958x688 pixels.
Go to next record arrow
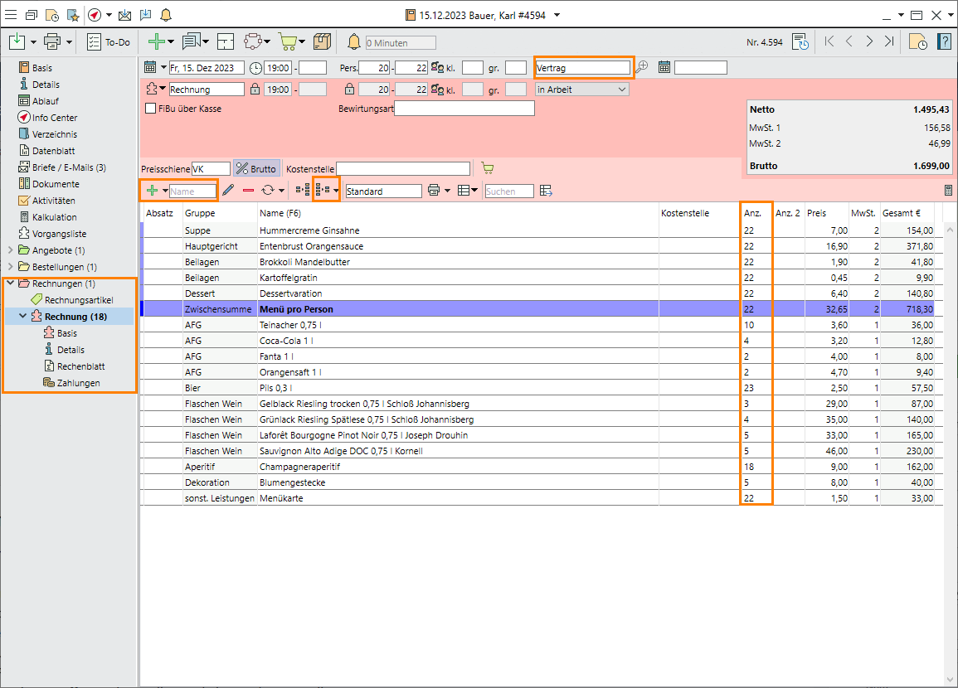tap(868, 41)
